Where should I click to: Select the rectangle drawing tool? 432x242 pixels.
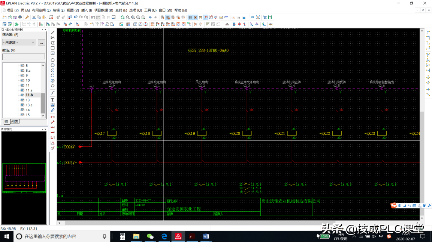52,48
